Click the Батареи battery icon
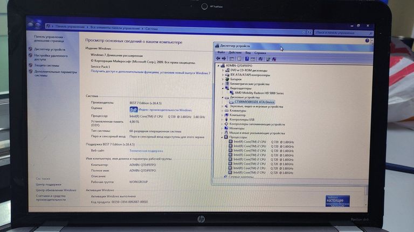 point(227,79)
